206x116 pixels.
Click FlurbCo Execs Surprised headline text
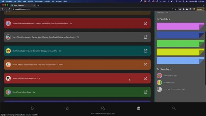[x=34, y=64]
